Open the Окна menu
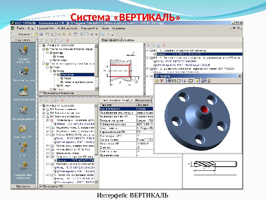The width and height of the screenshot is (266, 200). coord(105,28)
